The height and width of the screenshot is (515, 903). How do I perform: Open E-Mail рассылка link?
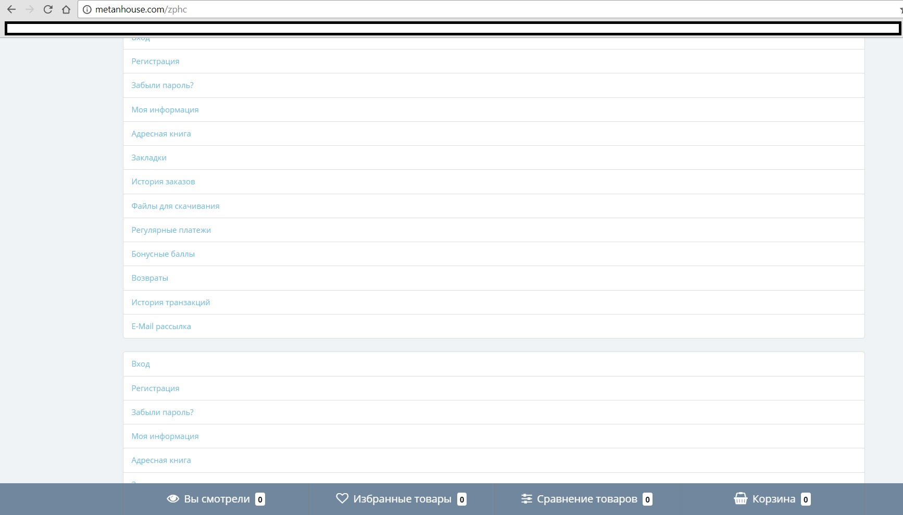click(x=161, y=326)
